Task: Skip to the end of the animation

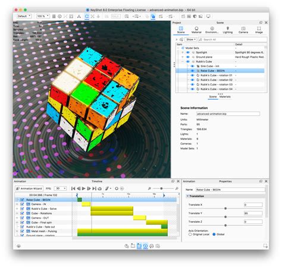Action: point(95,188)
